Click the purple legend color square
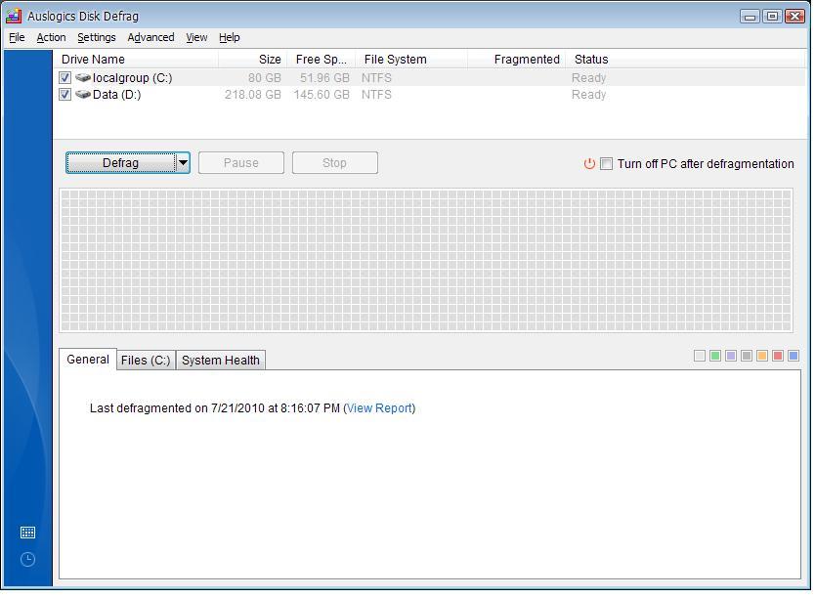This screenshot has width=815, height=598. point(731,356)
